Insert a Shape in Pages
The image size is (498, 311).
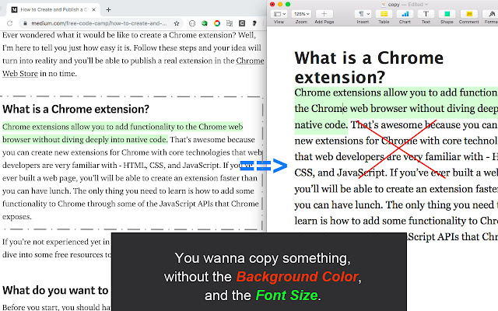point(447,14)
